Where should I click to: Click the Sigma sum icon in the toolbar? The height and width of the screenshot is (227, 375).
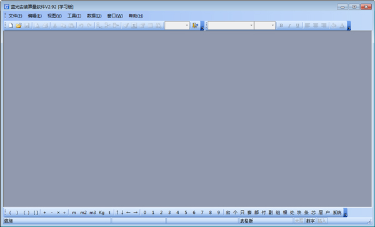(134, 26)
